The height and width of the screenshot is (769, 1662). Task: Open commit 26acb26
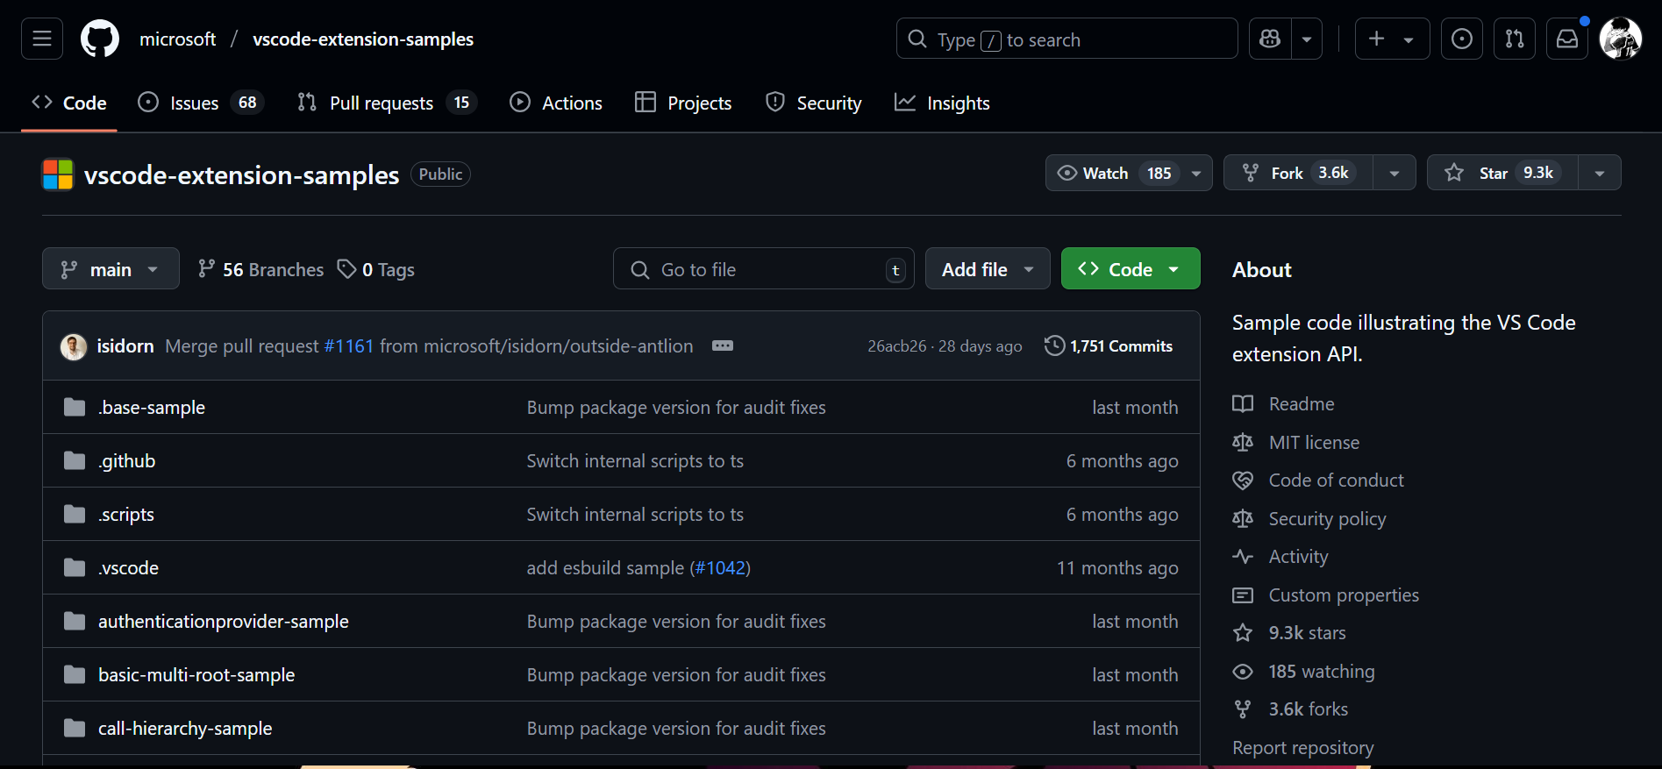click(896, 346)
